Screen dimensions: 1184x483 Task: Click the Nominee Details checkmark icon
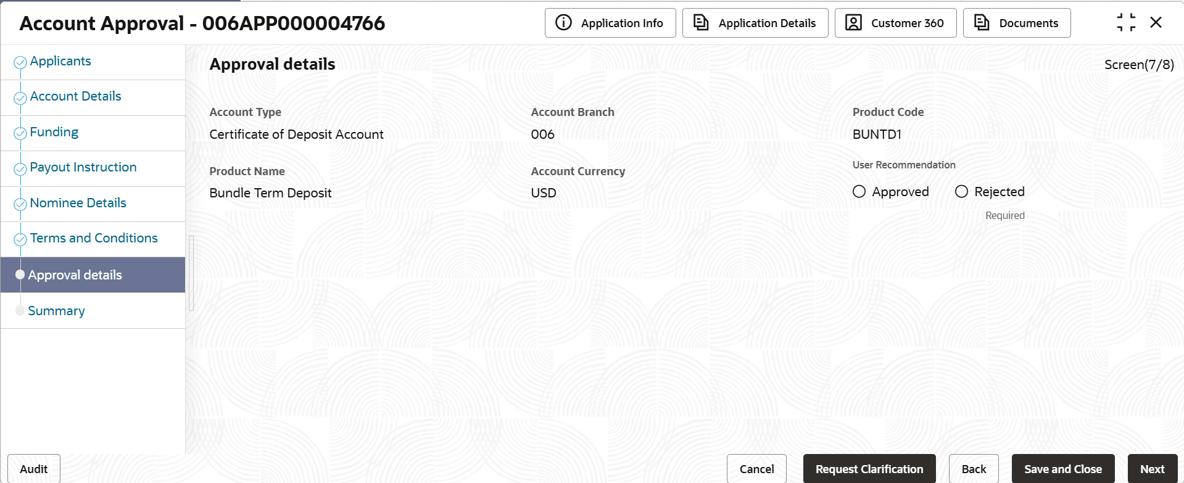click(x=20, y=204)
